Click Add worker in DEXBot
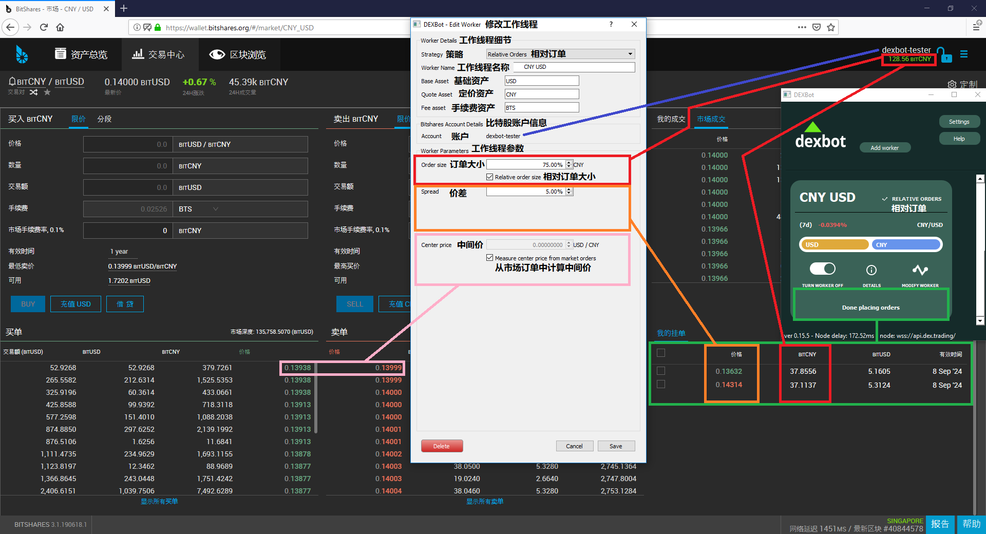Screen dimensions: 986x534 [x=885, y=147]
